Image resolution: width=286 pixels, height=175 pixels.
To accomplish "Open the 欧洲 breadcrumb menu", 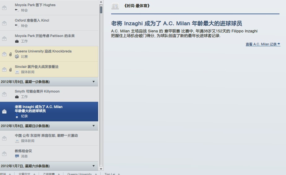I will pos(6,174).
